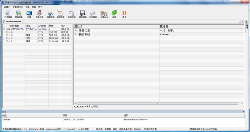250x132 pixels.
Task: Select the E: 文档 partition row
Action: (x=37, y=38)
